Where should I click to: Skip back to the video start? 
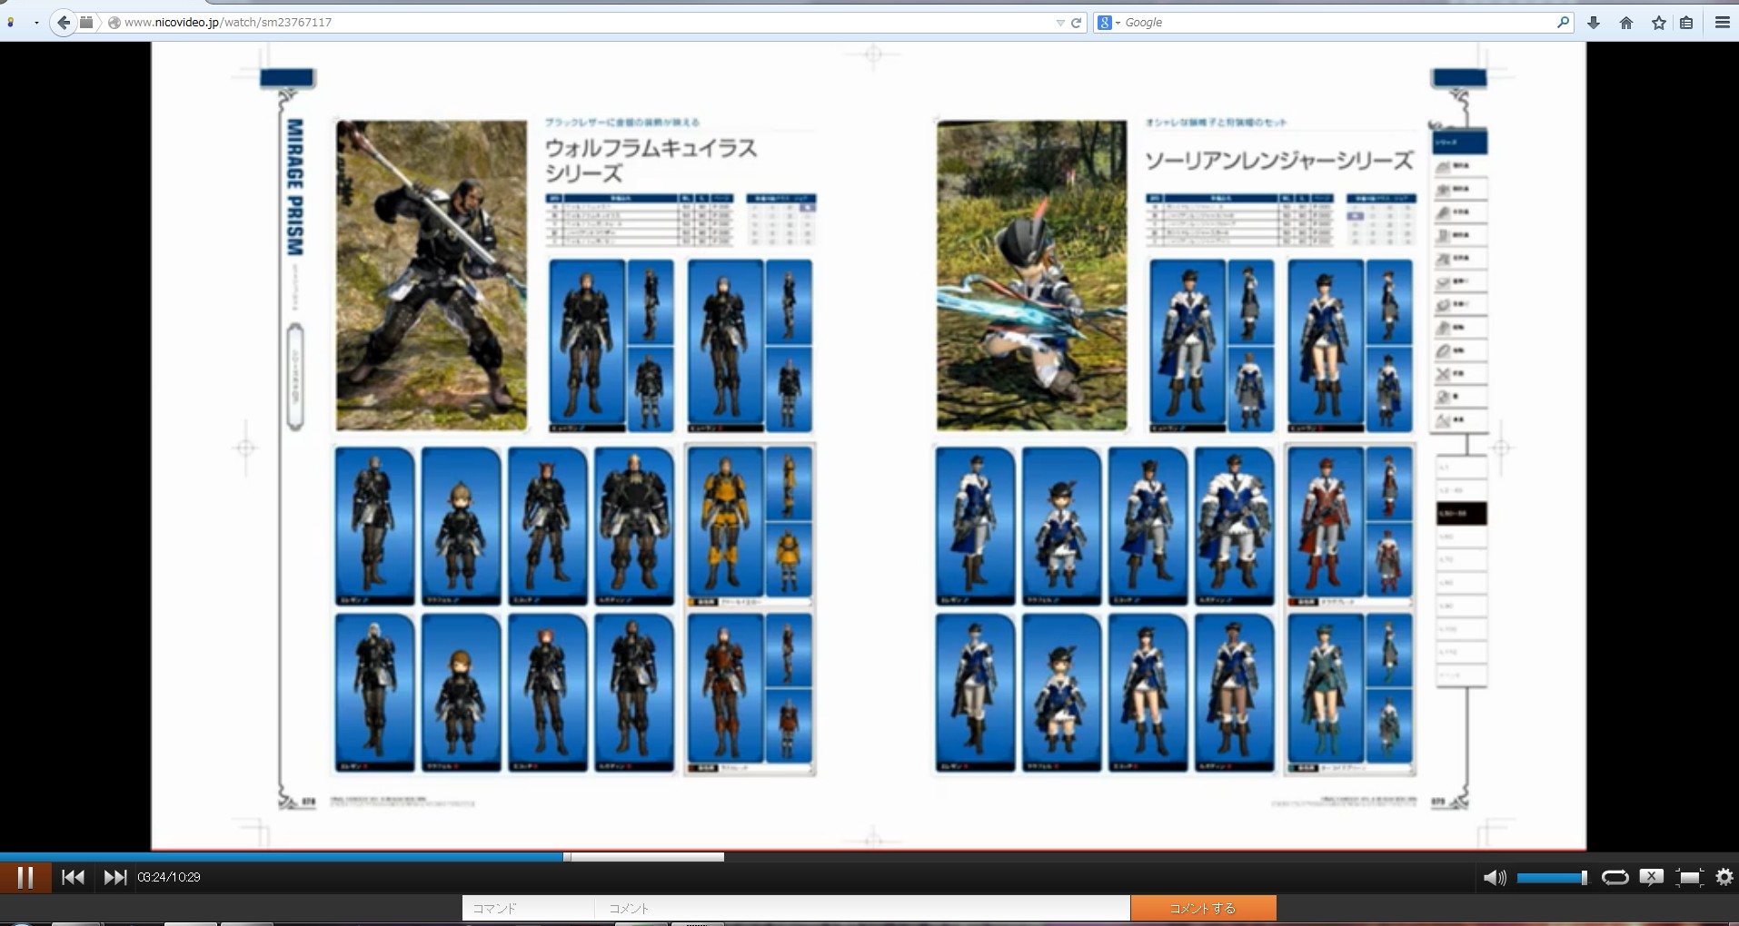coord(73,877)
